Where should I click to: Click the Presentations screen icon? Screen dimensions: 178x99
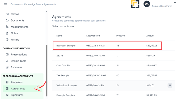[7, 55]
